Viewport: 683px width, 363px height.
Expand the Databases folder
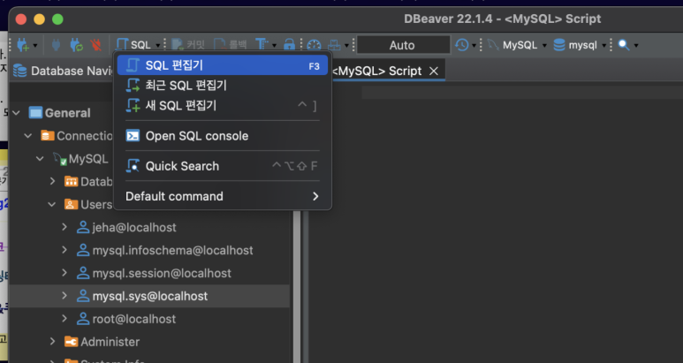coord(53,181)
